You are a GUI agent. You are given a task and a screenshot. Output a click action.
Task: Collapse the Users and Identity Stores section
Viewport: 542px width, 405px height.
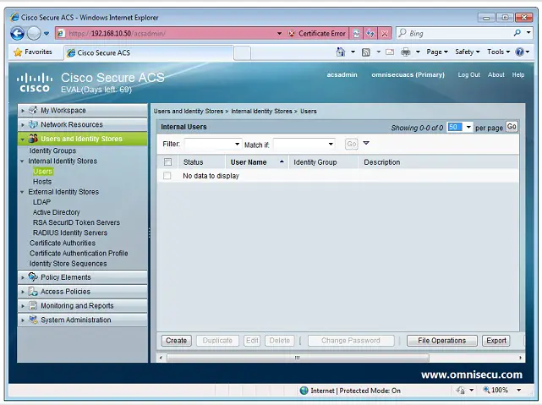tap(23, 139)
